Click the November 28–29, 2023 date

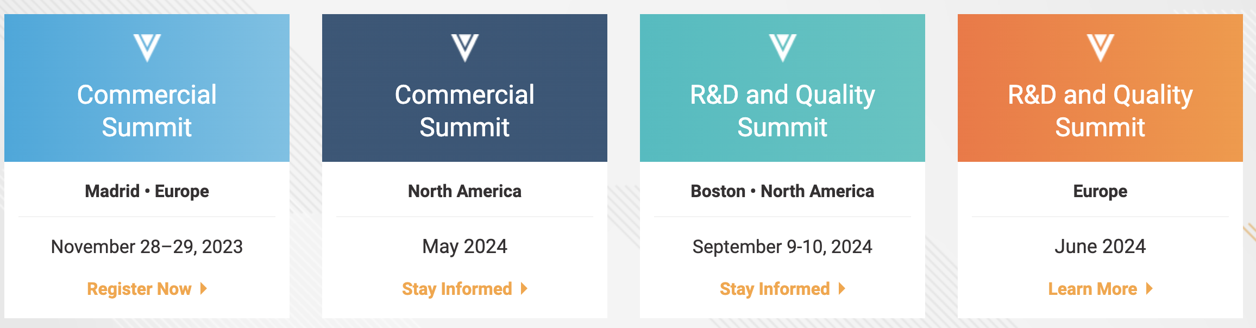[147, 247]
